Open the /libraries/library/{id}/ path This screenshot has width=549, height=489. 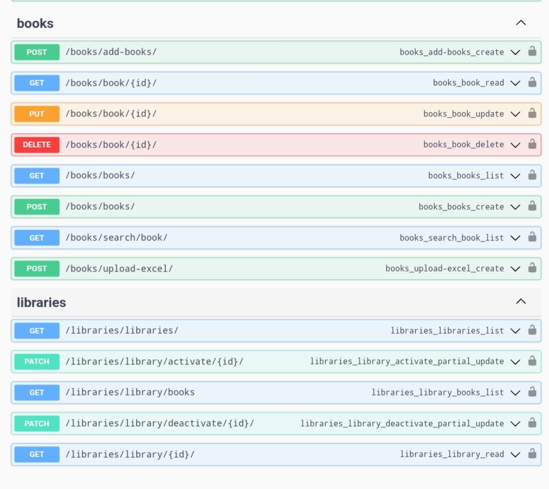130,454
